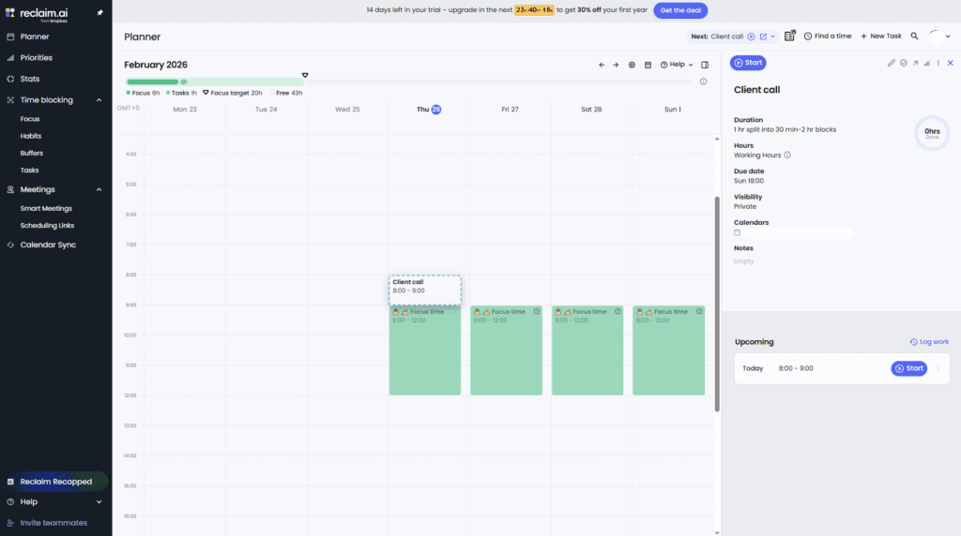Image resolution: width=961 pixels, height=536 pixels.
Task: Open the Tasks page in sidebar
Action: 29,171
